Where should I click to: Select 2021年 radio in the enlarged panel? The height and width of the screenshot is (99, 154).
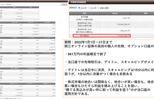[89, 8]
